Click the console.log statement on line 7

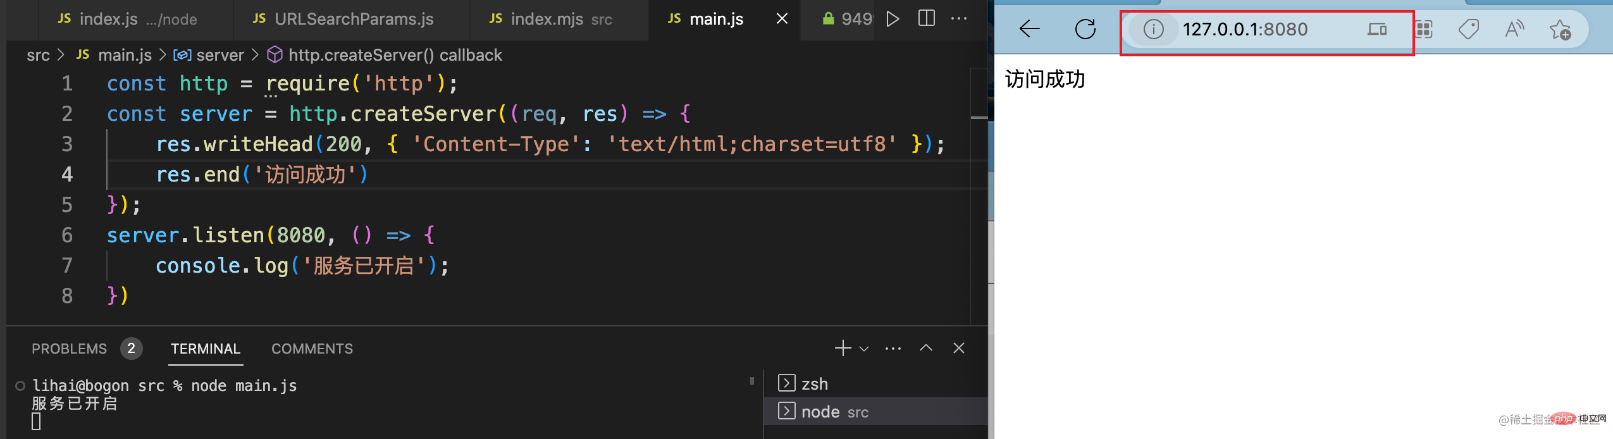pos(302,266)
